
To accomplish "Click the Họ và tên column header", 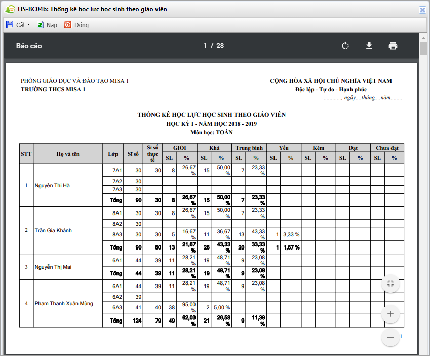I will [x=68, y=154].
